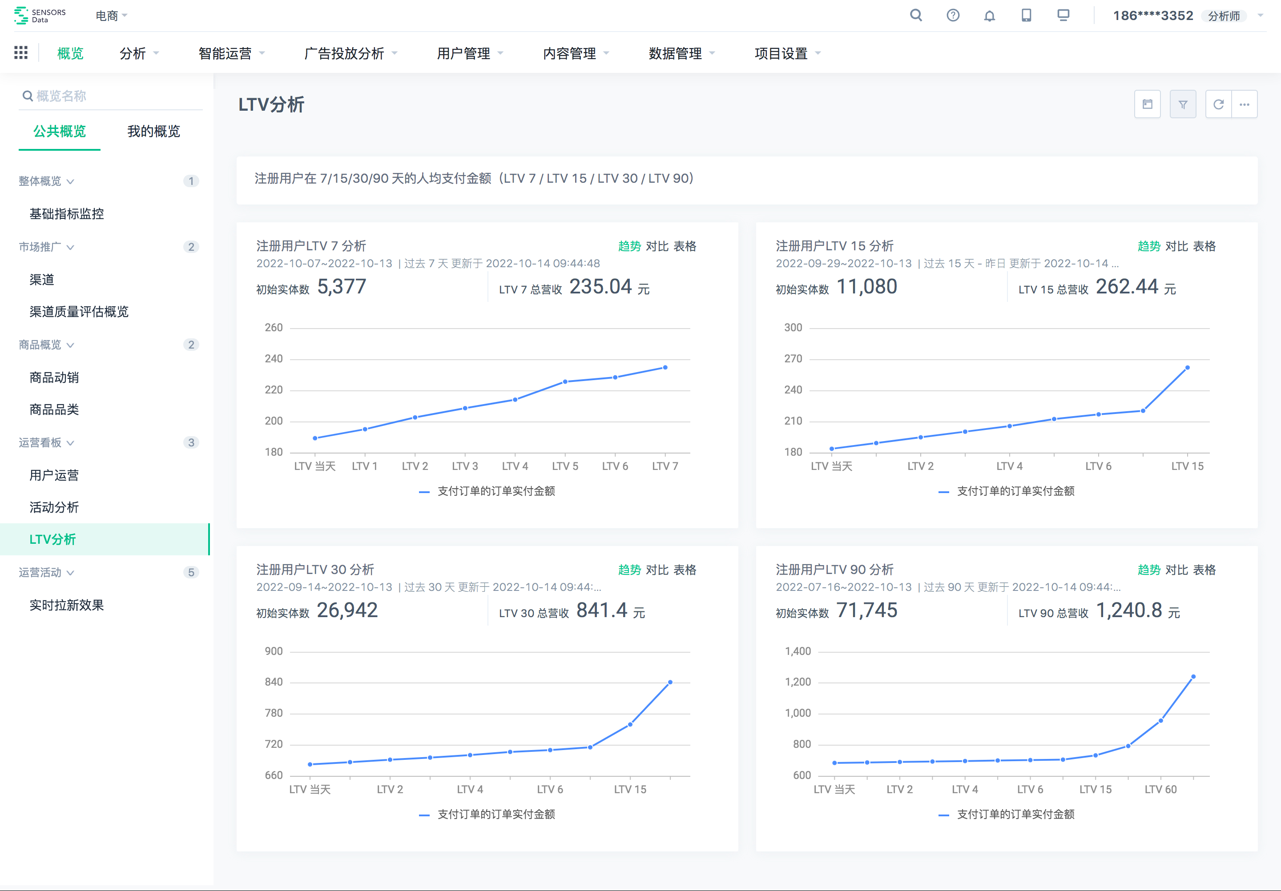This screenshot has width=1281, height=891.
Task: Toggle legend series in LTV 15 chart
Action: pyautogui.click(x=1007, y=491)
